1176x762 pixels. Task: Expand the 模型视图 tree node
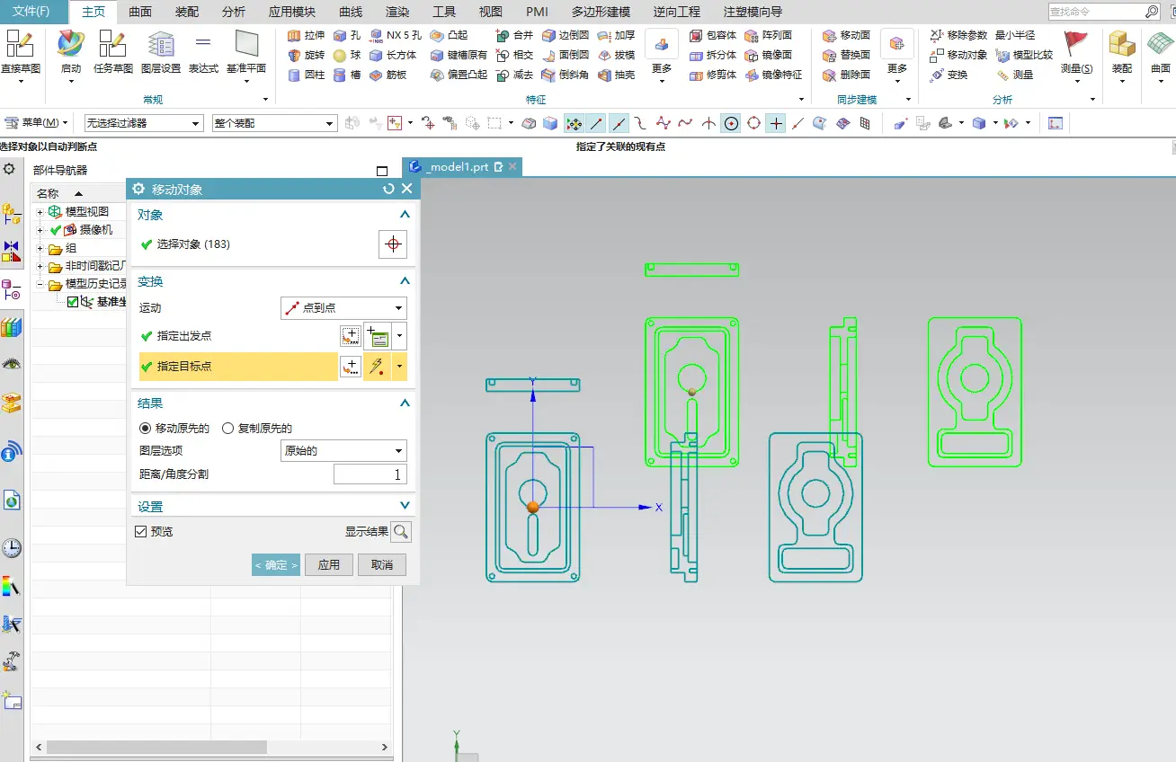point(40,212)
